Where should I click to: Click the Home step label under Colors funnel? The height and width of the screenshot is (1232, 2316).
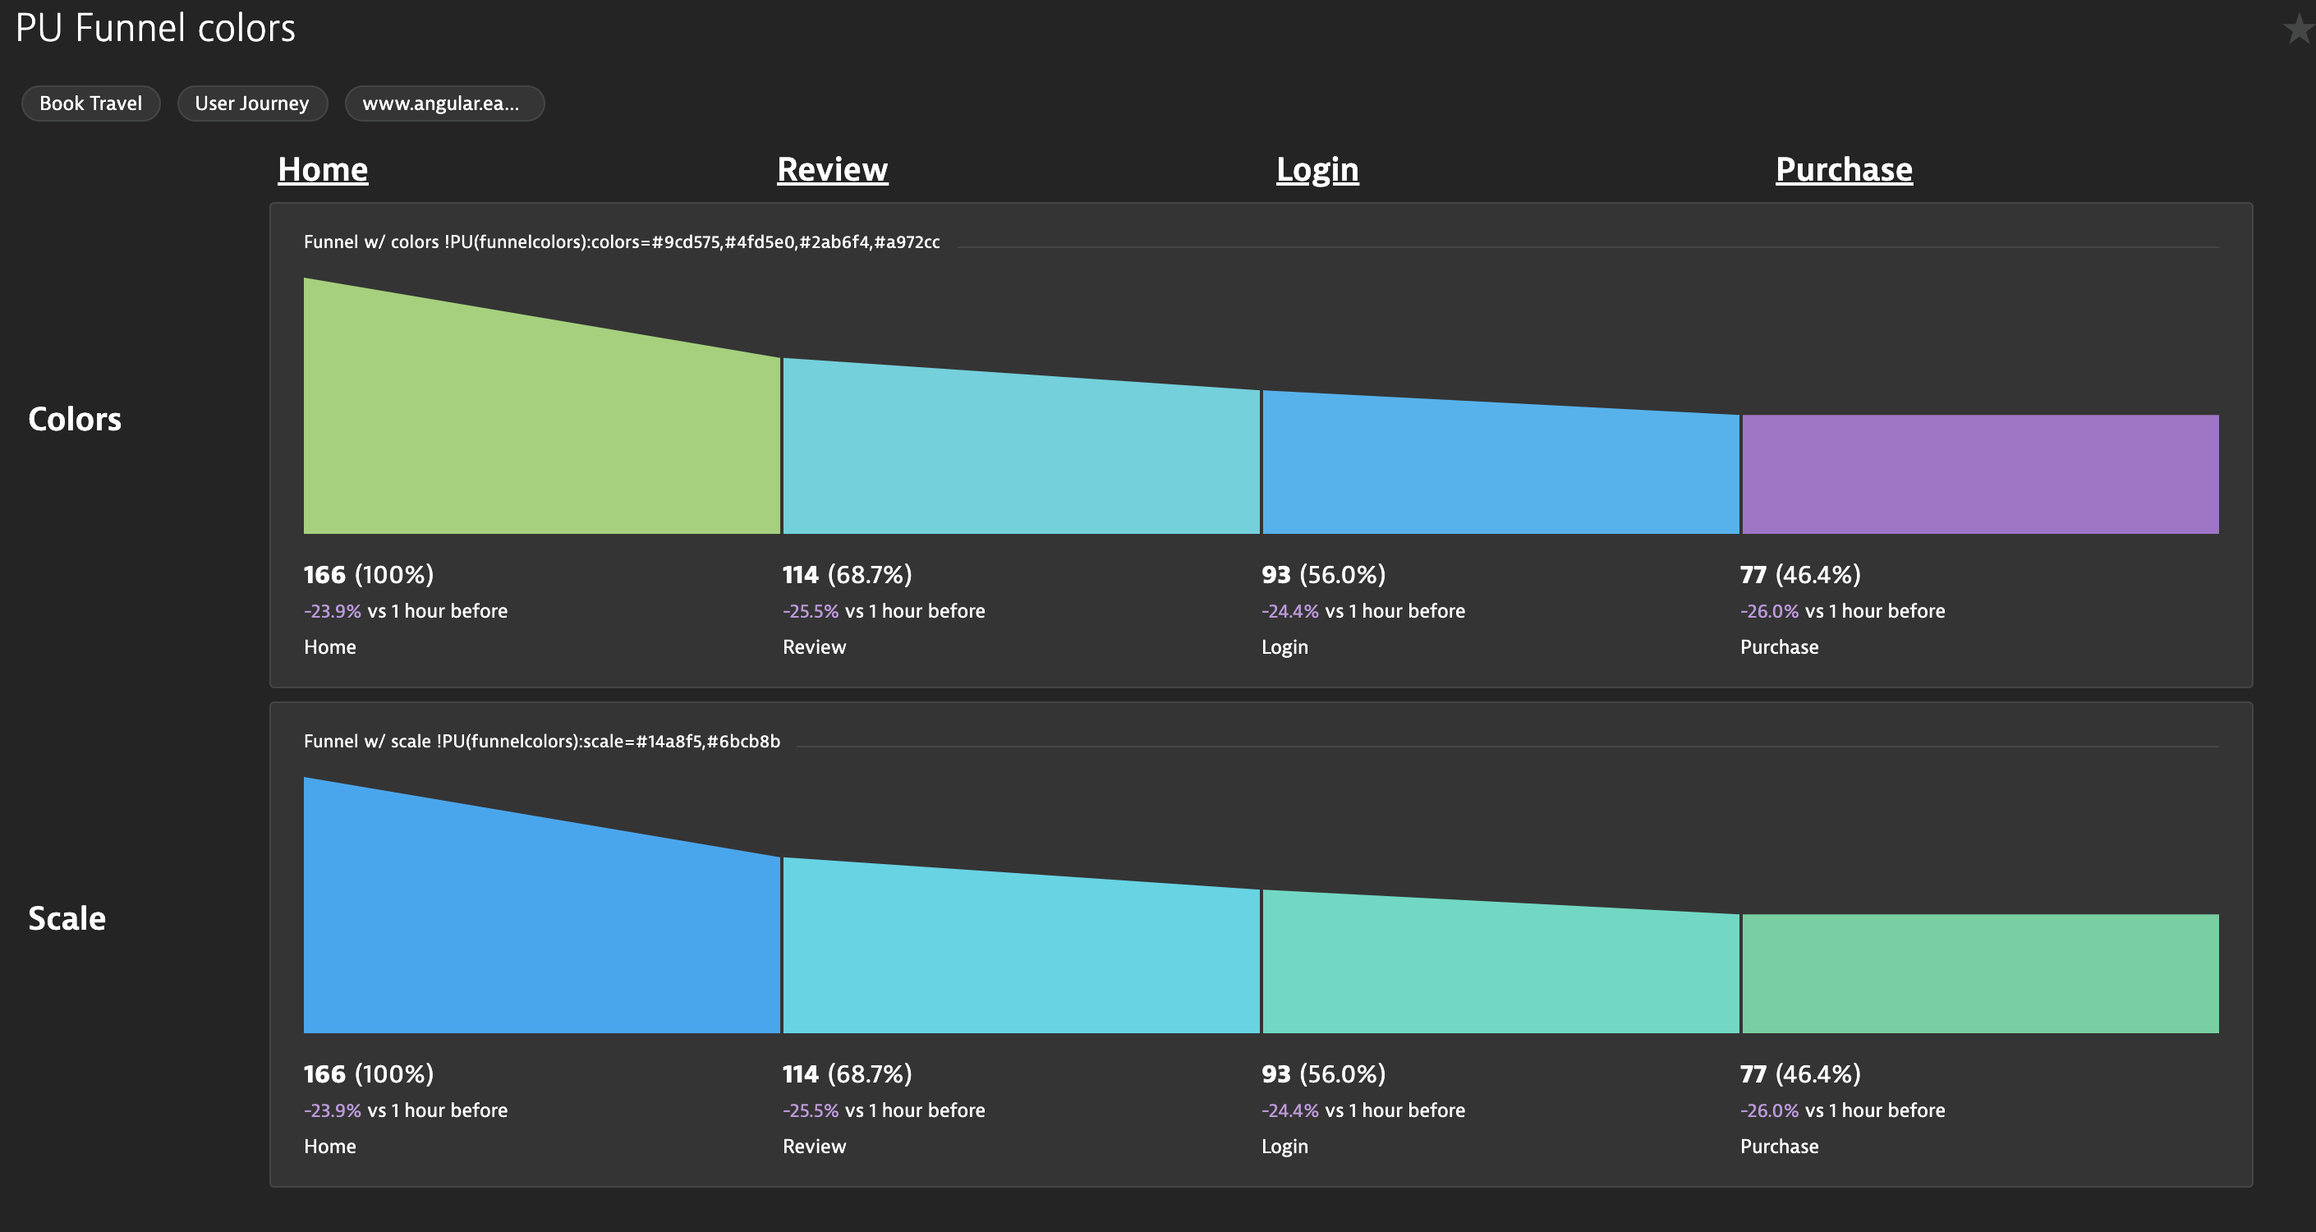(330, 647)
